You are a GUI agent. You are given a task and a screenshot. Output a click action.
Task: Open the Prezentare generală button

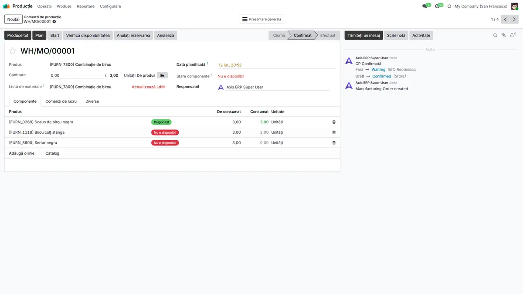(261, 19)
